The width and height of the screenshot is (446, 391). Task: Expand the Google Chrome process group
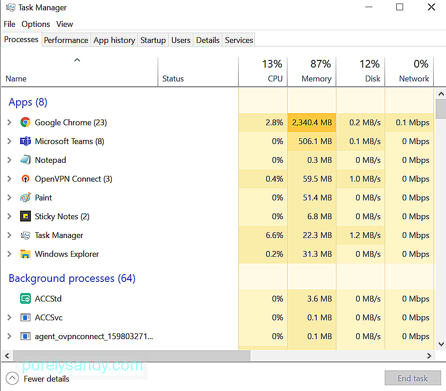[9, 122]
